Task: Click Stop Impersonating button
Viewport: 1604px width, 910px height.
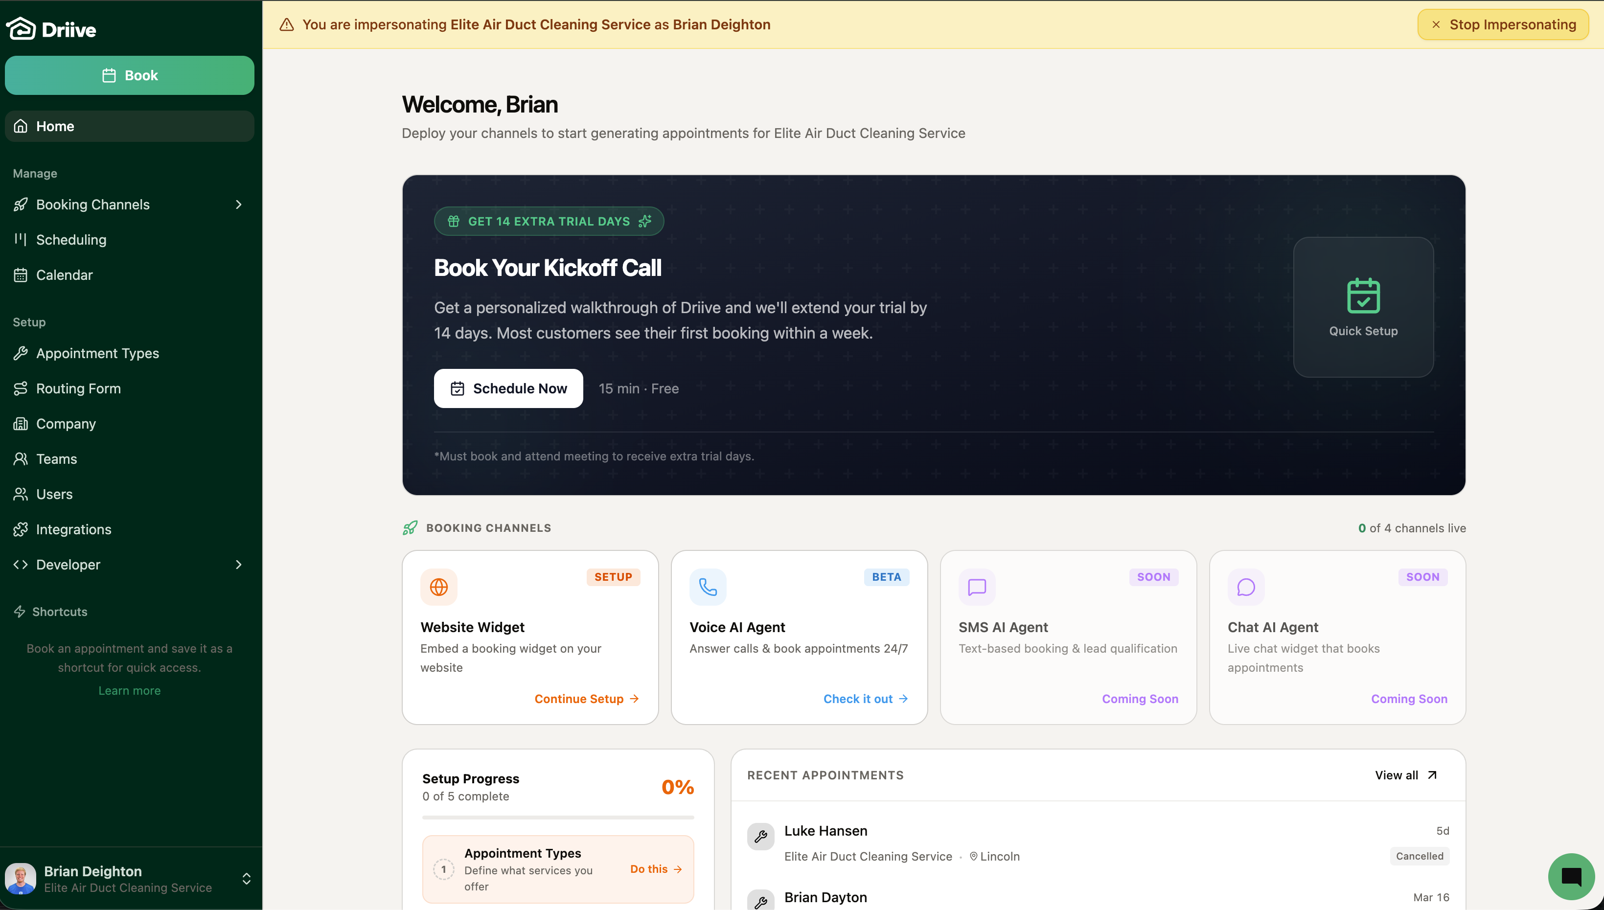Action: (x=1503, y=24)
